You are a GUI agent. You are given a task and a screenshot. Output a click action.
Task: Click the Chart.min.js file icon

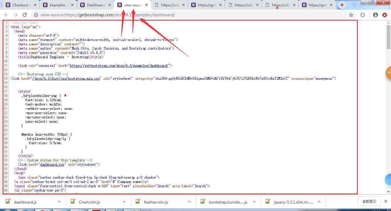[x=73, y=202]
